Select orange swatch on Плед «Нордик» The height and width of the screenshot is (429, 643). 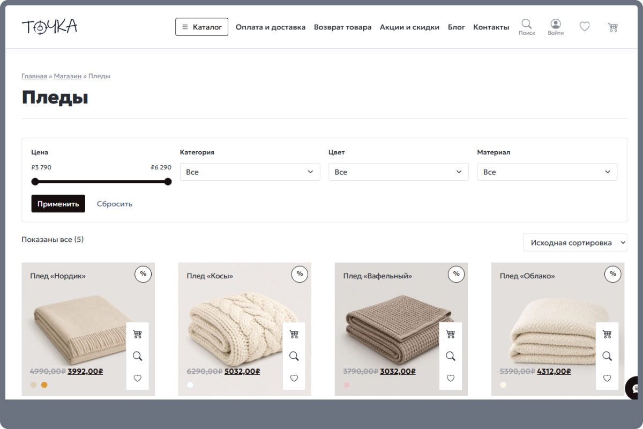(x=44, y=384)
